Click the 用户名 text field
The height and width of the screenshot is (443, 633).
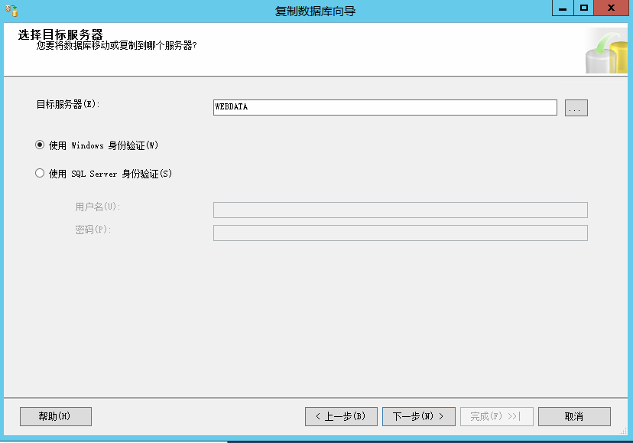click(400, 210)
